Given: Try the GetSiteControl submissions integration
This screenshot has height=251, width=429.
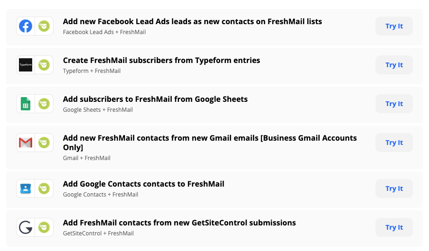Looking at the screenshot, I should tap(394, 227).
